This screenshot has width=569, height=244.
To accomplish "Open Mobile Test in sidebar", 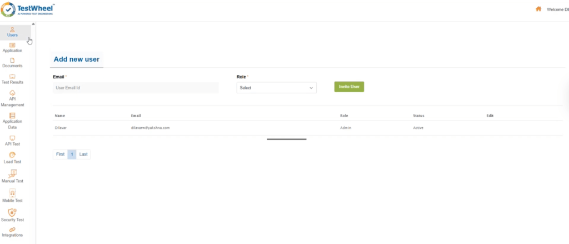I will (12, 196).
